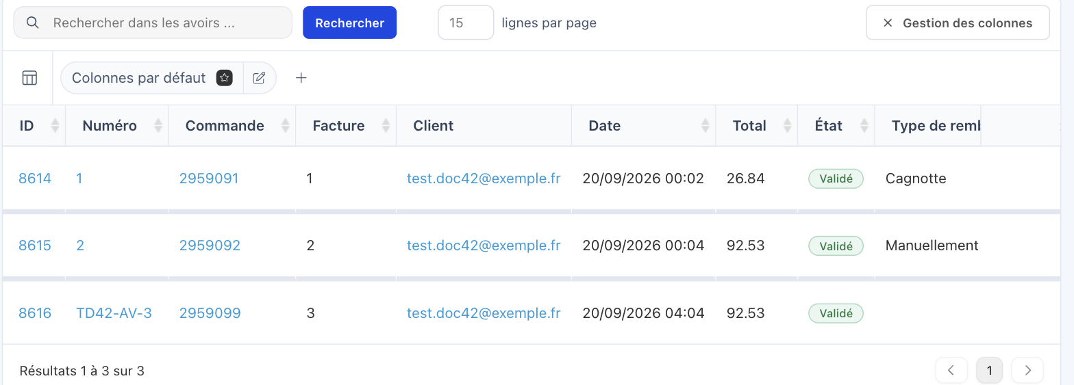This screenshot has height=385, width=1074.
Task: Focus the Rechercher dans les avoirs field
Action: pyautogui.click(x=153, y=23)
